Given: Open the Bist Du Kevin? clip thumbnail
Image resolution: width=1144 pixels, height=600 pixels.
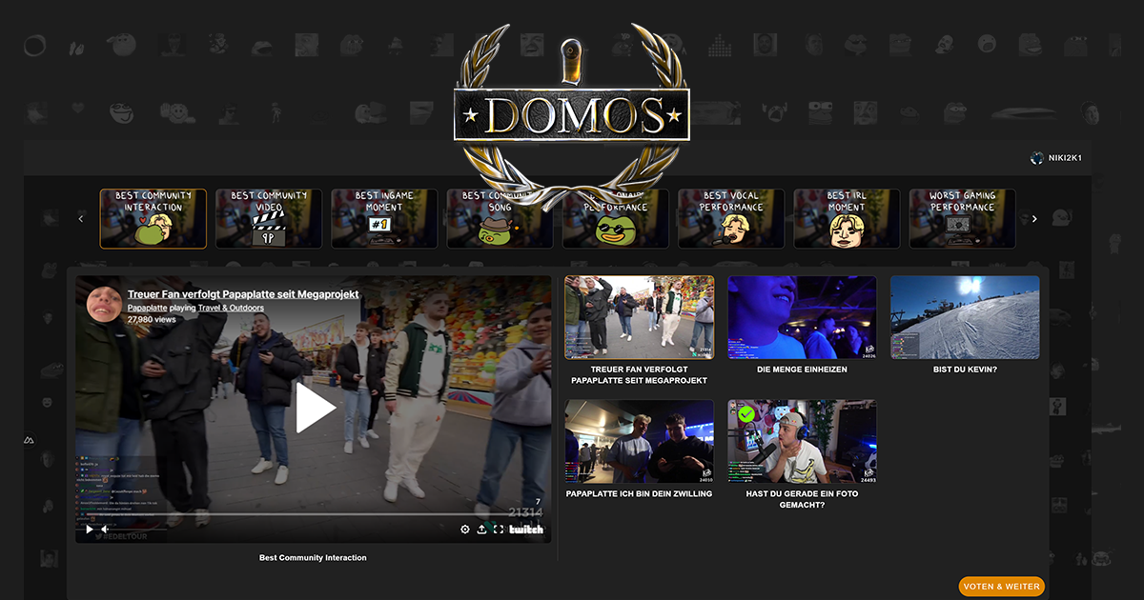Looking at the screenshot, I should click(965, 316).
